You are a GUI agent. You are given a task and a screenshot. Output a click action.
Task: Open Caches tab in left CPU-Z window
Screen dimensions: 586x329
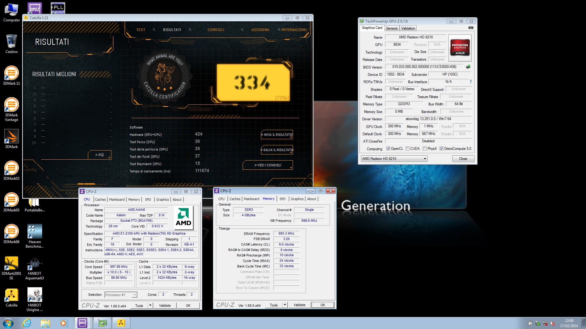[100, 200]
